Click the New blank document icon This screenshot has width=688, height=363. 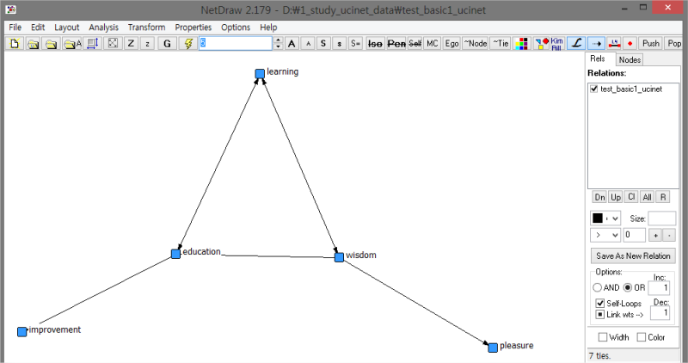coord(15,44)
